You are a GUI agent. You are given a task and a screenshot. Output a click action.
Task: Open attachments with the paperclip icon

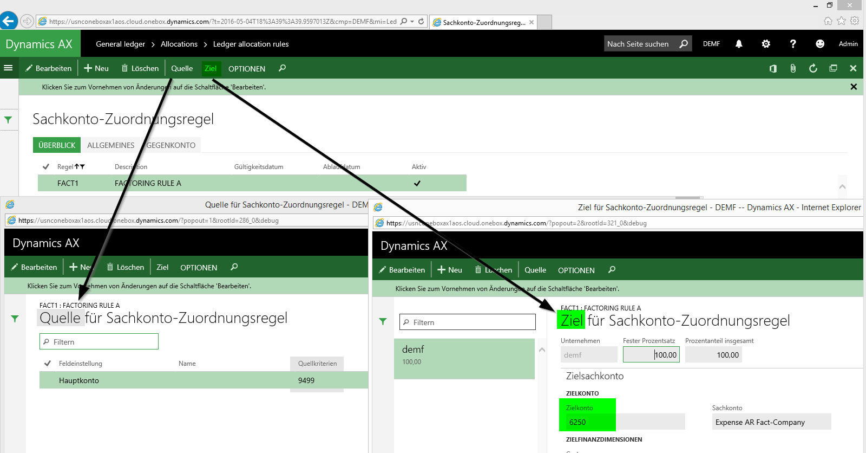(793, 68)
